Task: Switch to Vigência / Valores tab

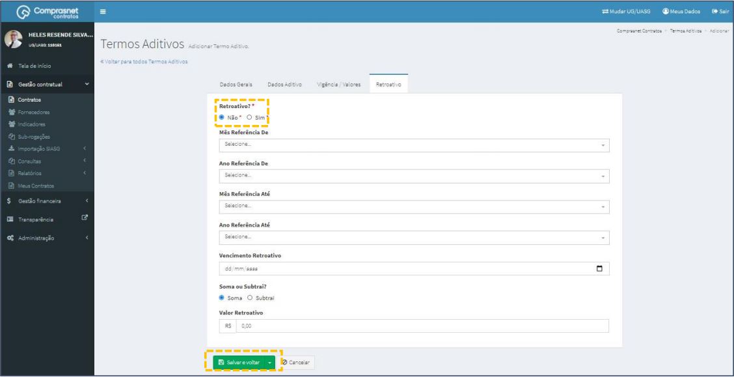Action: [x=339, y=84]
